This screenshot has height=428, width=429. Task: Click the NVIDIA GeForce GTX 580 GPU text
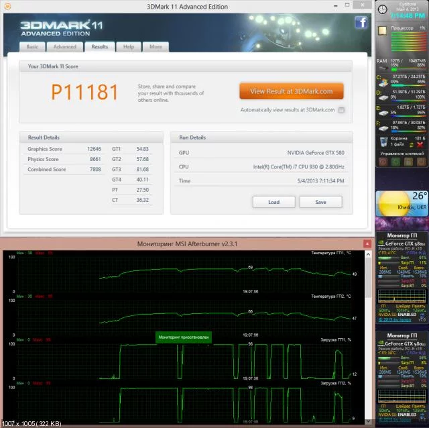[x=316, y=153]
